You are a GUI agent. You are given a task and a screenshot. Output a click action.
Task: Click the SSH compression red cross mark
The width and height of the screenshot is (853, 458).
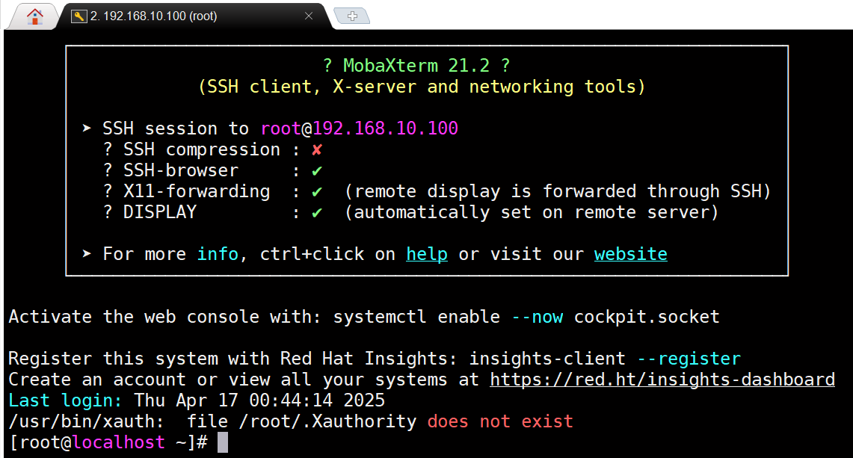pos(317,149)
